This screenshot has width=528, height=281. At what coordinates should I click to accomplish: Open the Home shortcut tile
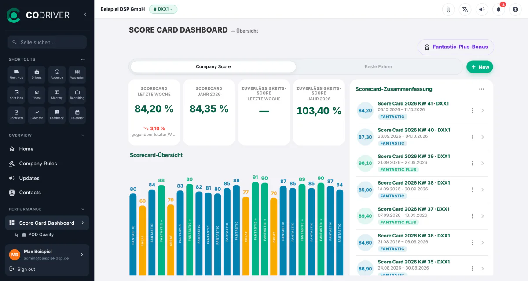click(37, 95)
